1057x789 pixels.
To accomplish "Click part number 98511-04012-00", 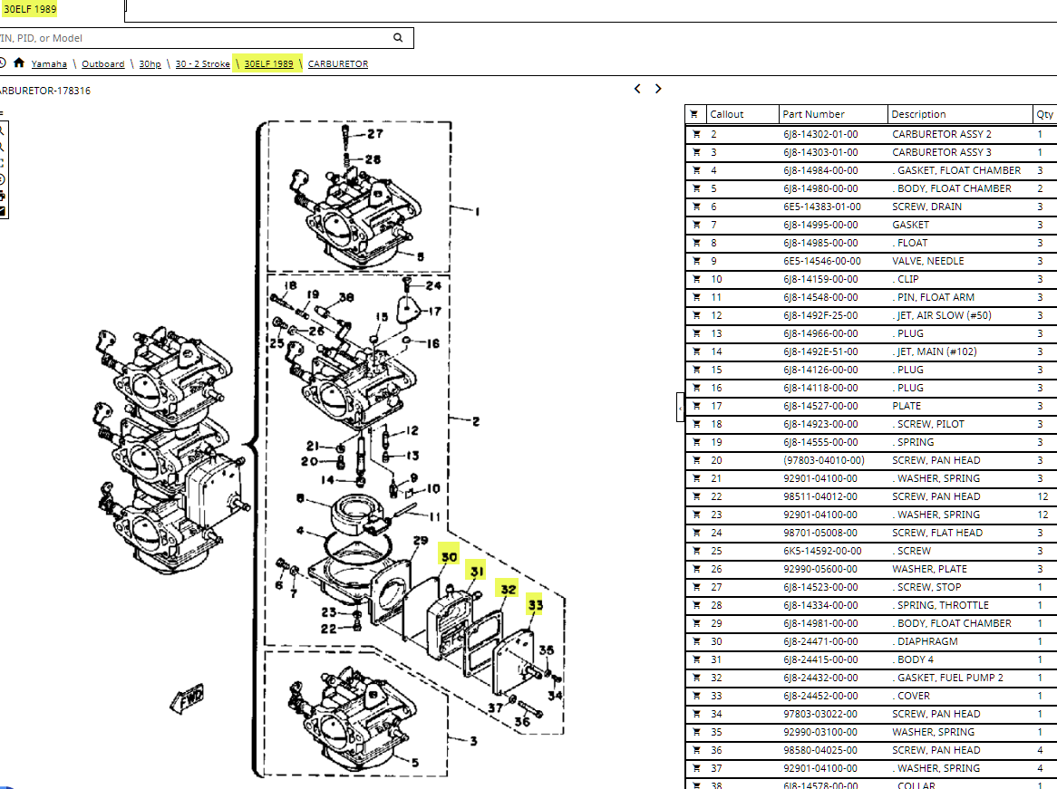I will coord(820,496).
